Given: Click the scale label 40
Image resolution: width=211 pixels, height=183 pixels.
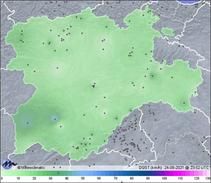Looking at the screenshot, I should 66,178.
